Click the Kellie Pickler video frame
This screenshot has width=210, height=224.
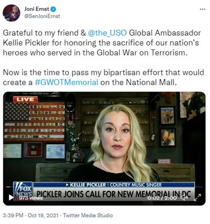pos(104,148)
